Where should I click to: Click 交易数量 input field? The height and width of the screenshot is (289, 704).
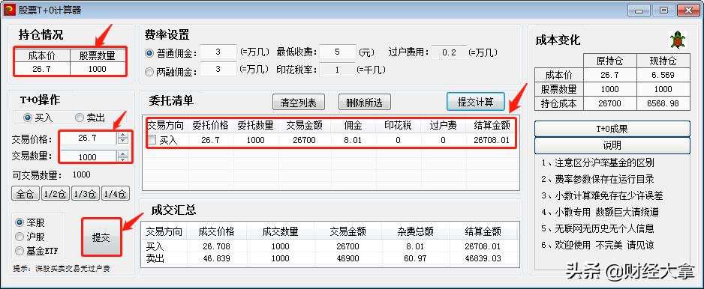[x=89, y=156]
